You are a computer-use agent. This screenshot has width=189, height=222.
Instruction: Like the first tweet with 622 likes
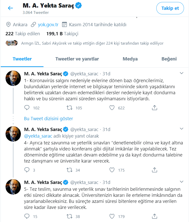(x=112, y=108)
